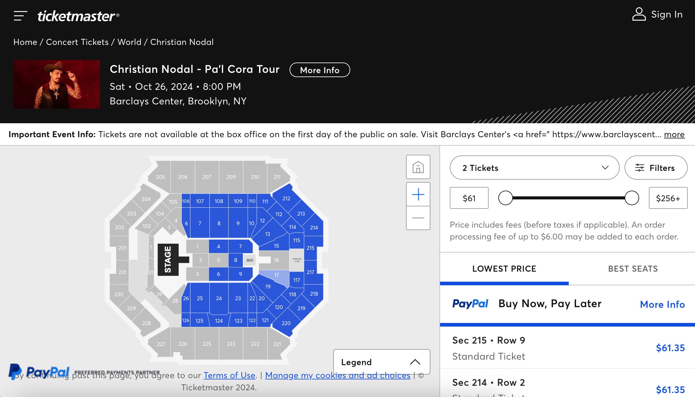Select the Lowest Price tab
The height and width of the screenshot is (397, 695).
504,269
